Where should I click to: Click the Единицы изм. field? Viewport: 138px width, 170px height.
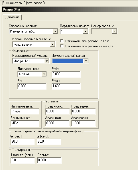(x=25, y=123)
